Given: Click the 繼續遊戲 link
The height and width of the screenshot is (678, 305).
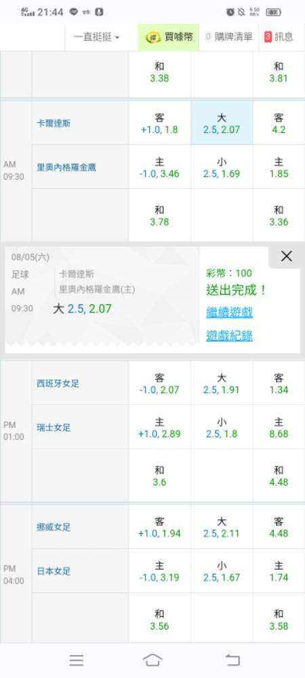Looking at the screenshot, I should pyautogui.click(x=229, y=313).
